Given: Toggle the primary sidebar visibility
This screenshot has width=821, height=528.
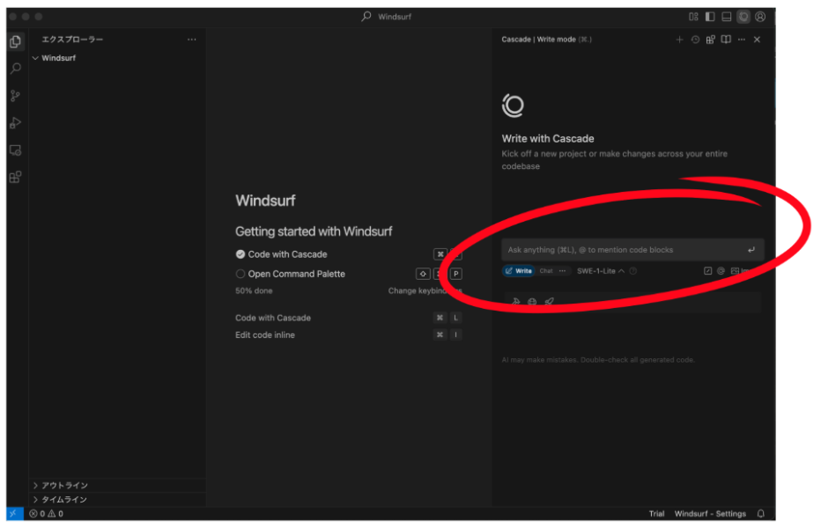Looking at the screenshot, I should click(x=710, y=17).
